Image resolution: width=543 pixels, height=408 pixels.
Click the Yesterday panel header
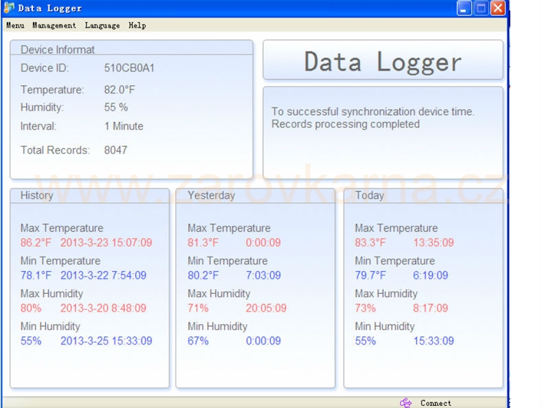click(255, 195)
